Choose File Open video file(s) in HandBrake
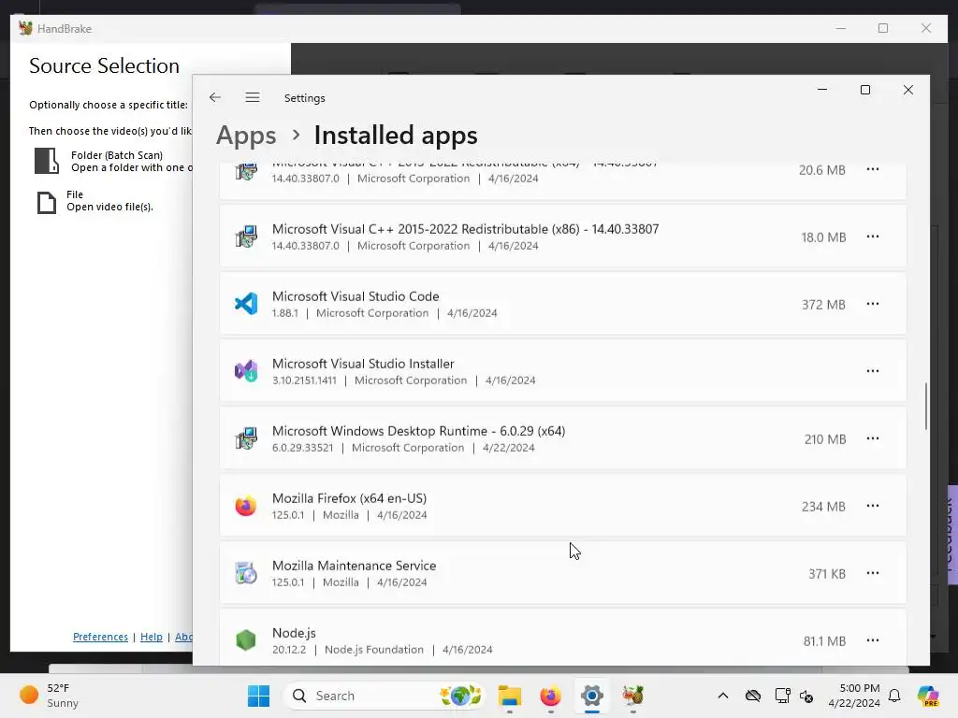 click(x=95, y=201)
